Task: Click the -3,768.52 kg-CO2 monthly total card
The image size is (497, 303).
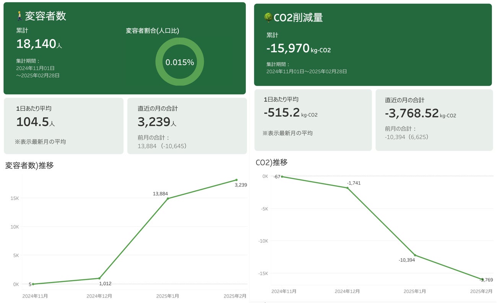Action: tap(434, 120)
